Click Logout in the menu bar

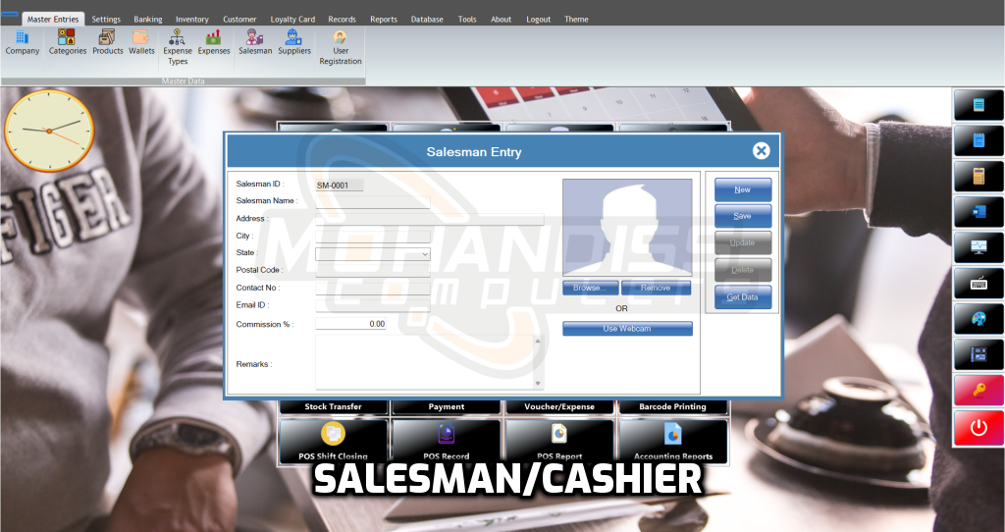tap(539, 20)
